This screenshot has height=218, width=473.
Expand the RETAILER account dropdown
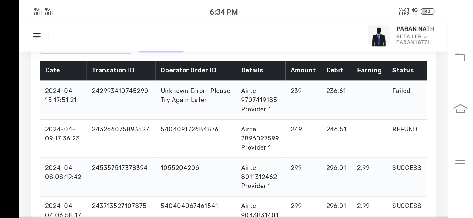(411, 36)
